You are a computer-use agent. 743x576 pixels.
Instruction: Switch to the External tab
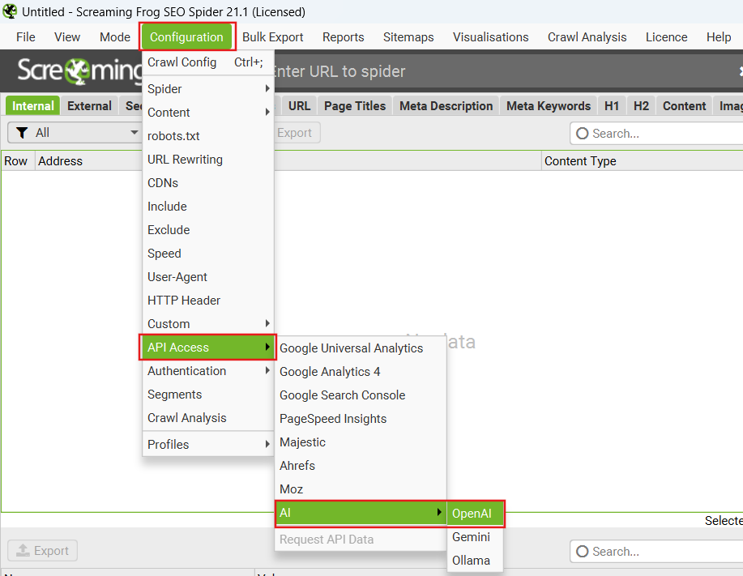point(89,105)
